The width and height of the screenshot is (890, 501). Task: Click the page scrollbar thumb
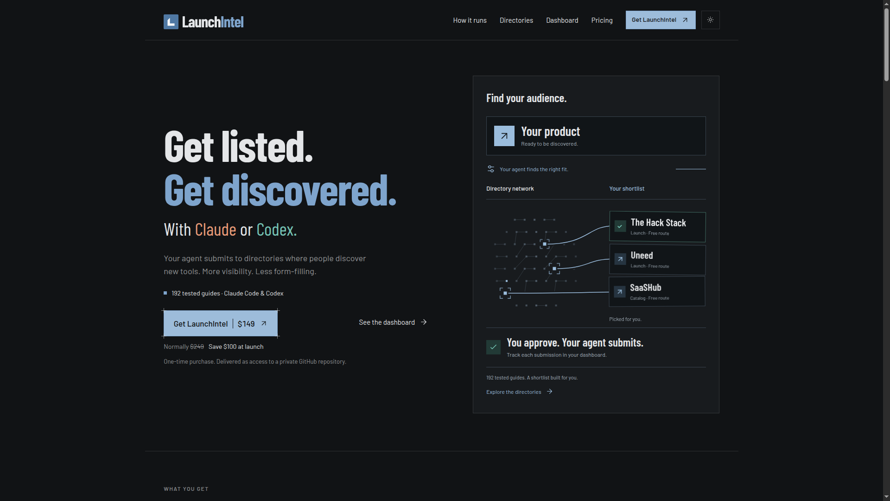[886, 44]
